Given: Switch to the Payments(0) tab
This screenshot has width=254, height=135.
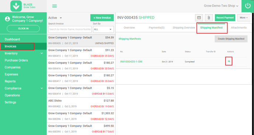Looking at the screenshot, I should click(x=157, y=28).
